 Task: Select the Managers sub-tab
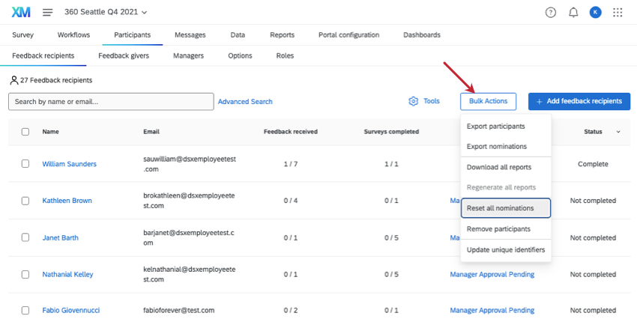(x=188, y=55)
